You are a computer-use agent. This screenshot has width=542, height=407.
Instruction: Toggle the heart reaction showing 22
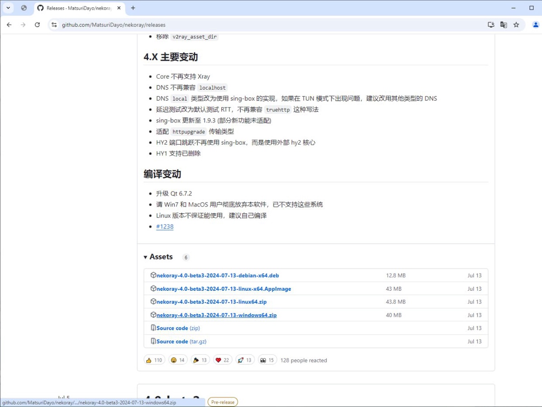[x=223, y=360]
